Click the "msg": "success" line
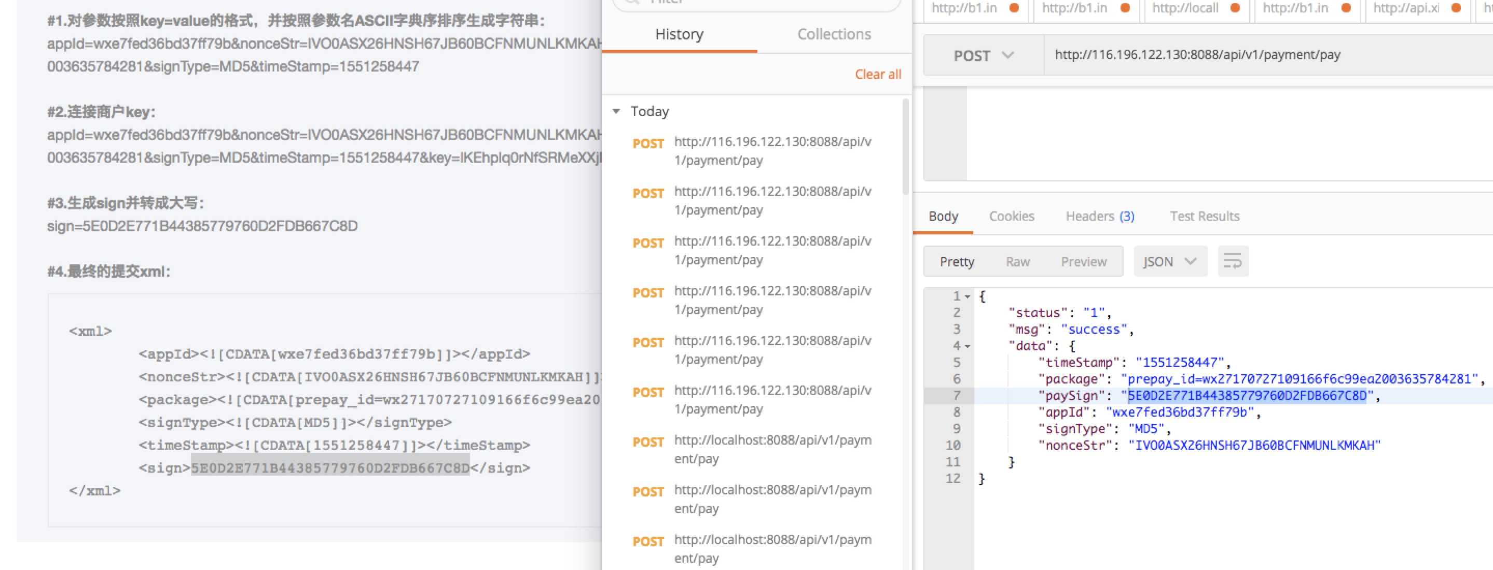The height and width of the screenshot is (570, 1493). point(1071,330)
